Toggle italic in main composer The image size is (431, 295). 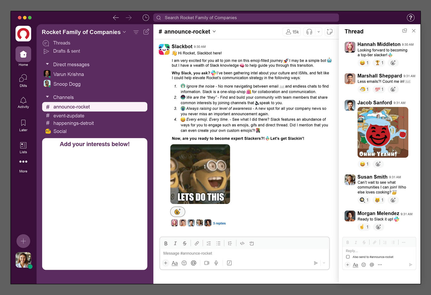click(175, 243)
